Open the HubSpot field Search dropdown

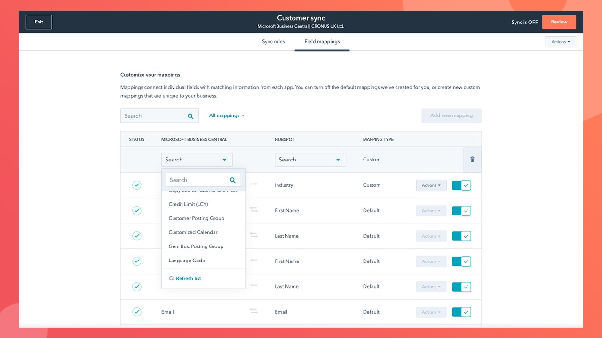pyautogui.click(x=310, y=160)
